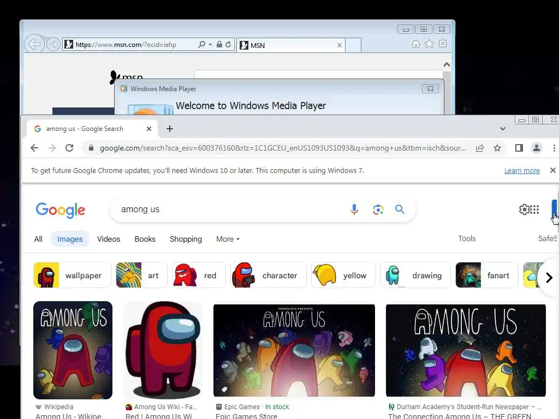Go back in the Chrome window
The image size is (559, 419).
click(34, 148)
